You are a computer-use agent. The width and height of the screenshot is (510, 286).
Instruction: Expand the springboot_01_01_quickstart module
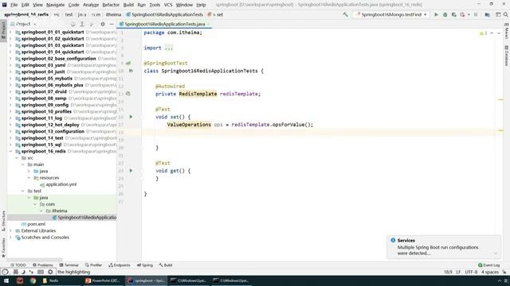[10, 32]
